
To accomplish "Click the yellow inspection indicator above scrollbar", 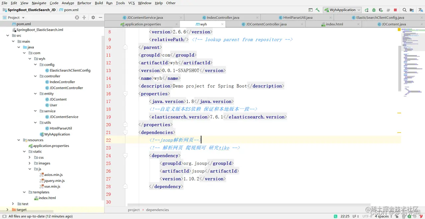I will coord(399,30).
